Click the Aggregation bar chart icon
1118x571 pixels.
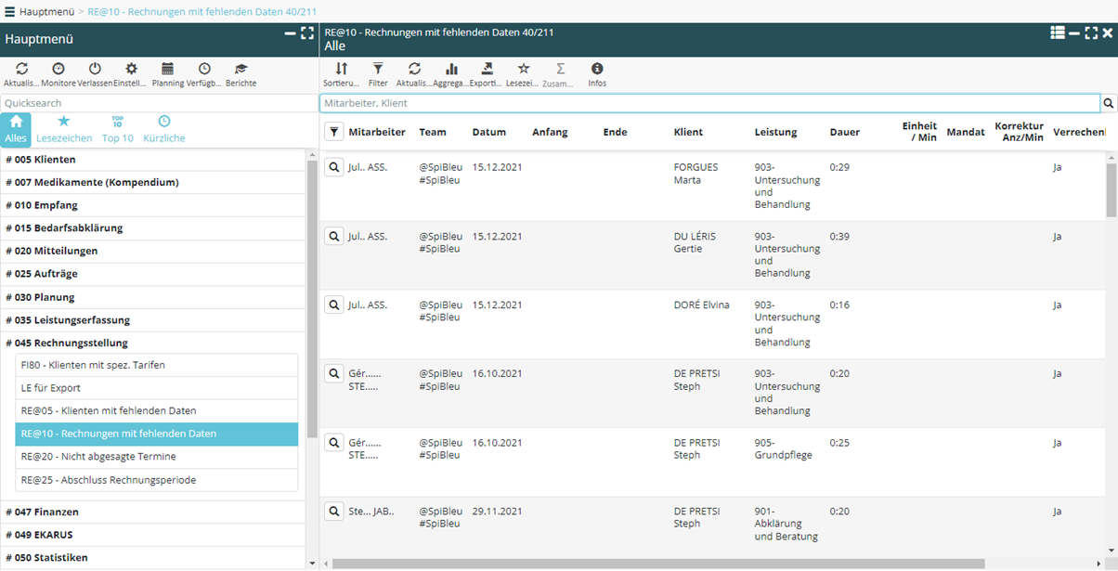click(x=451, y=70)
